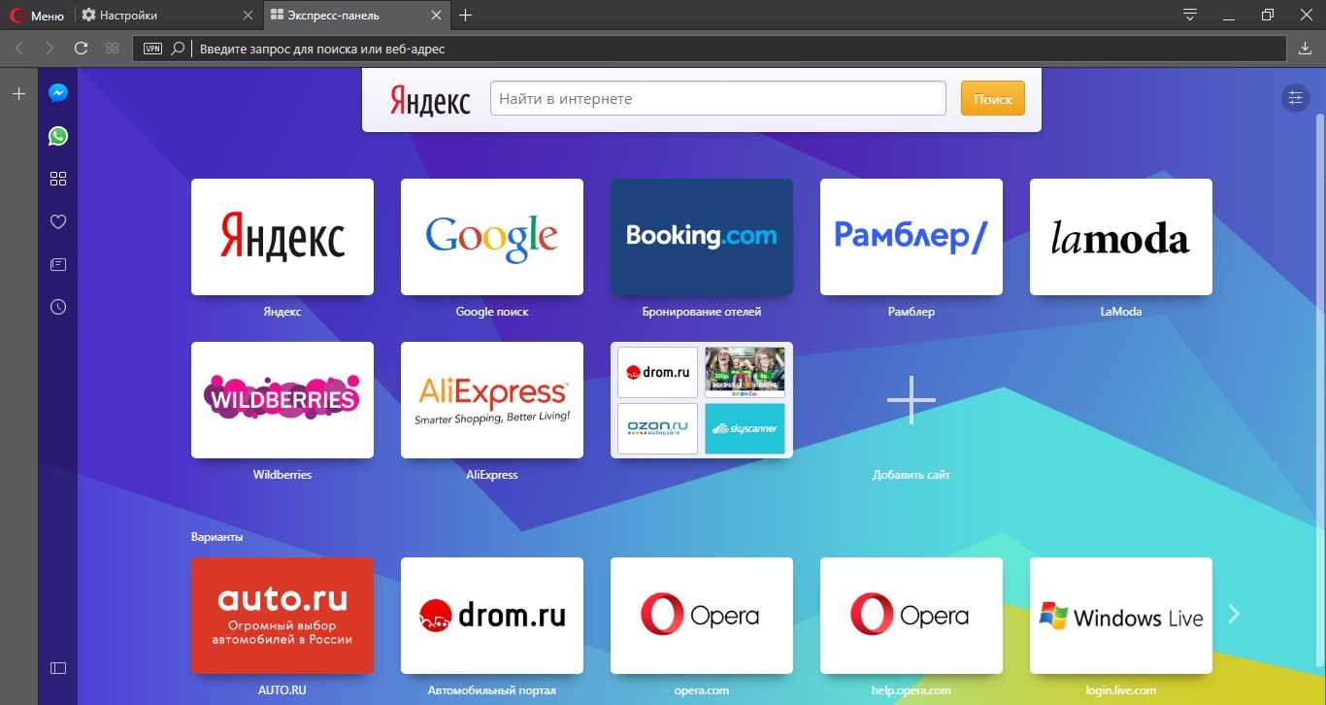Open the Wildberries speed dial tile
The image size is (1326, 705).
[282, 400]
